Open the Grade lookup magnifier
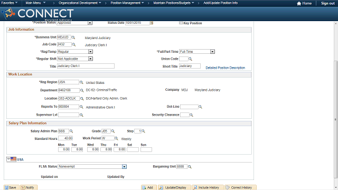This screenshot has height=190, width=338. 112,131
